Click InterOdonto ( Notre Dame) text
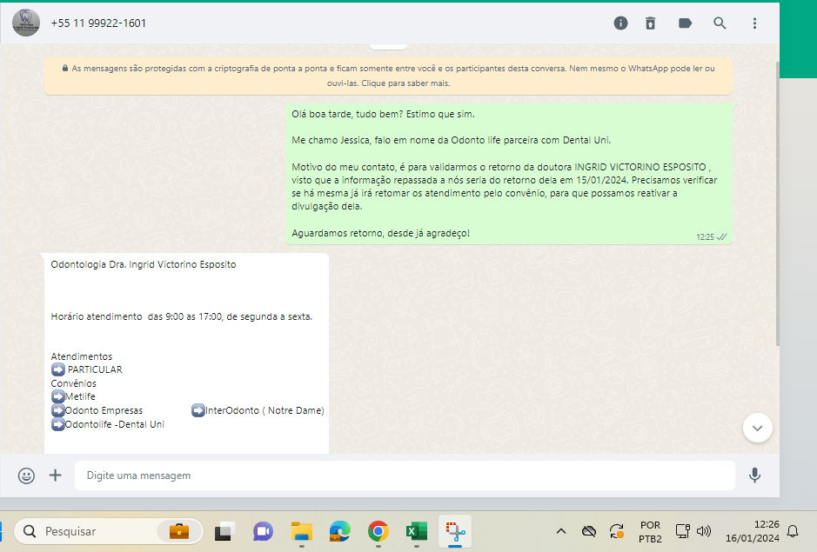Viewport: 817px width, 552px height. (x=265, y=411)
